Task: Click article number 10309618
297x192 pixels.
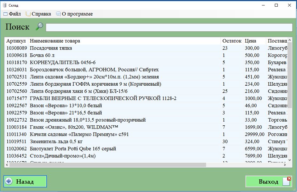Action: pyautogui.click(x=17, y=55)
